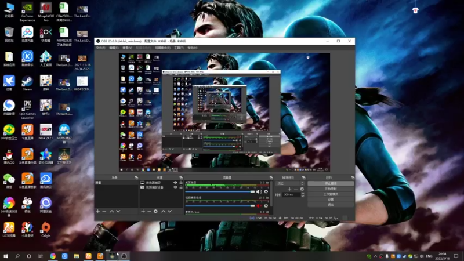464x261 pixels.
Task: Pop out Scene Transitions dock icon
Action: pyautogui.click(x=303, y=177)
